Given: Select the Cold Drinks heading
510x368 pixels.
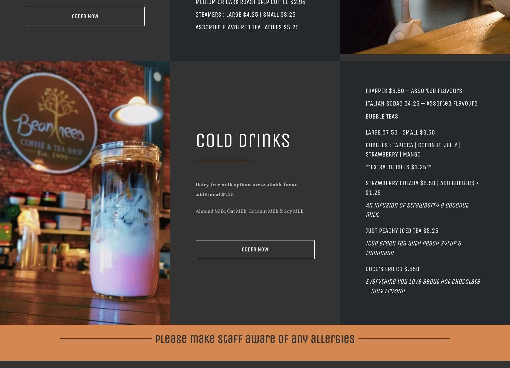Looking at the screenshot, I should pos(243,140).
